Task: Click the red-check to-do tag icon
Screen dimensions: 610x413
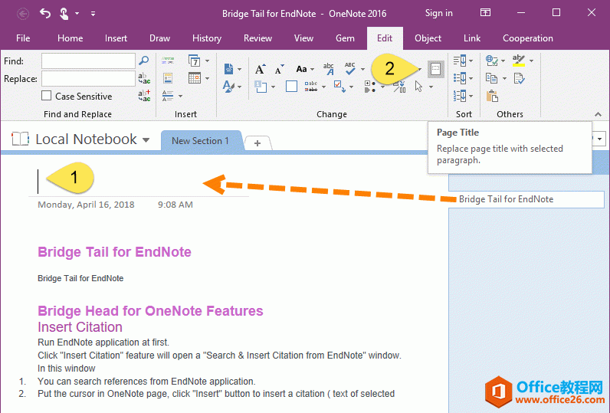Action: tap(339, 87)
